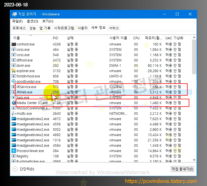This screenshot has height=186, width=207.
Task: Click the DWM-1 user name cell
Action: click(115, 66)
